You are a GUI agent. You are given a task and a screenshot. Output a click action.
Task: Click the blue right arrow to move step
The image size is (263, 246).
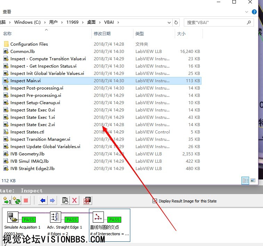[52, 200]
